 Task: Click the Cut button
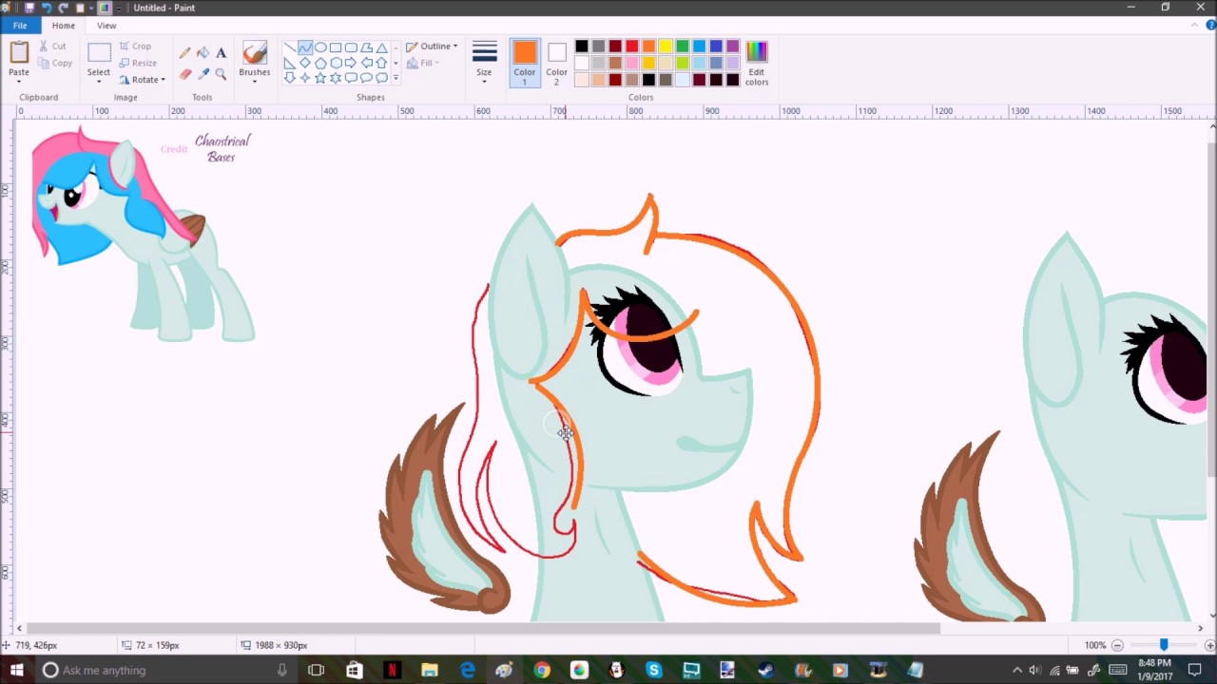click(53, 47)
